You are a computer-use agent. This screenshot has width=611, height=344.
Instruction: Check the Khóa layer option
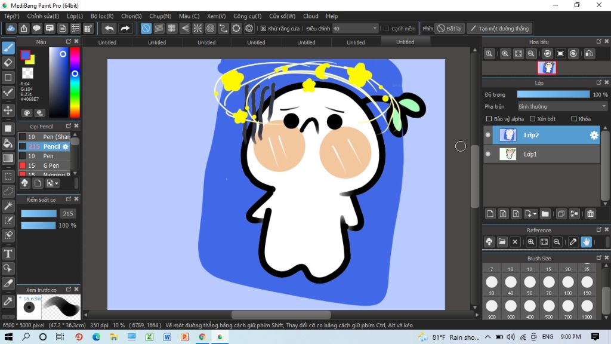click(x=573, y=119)
